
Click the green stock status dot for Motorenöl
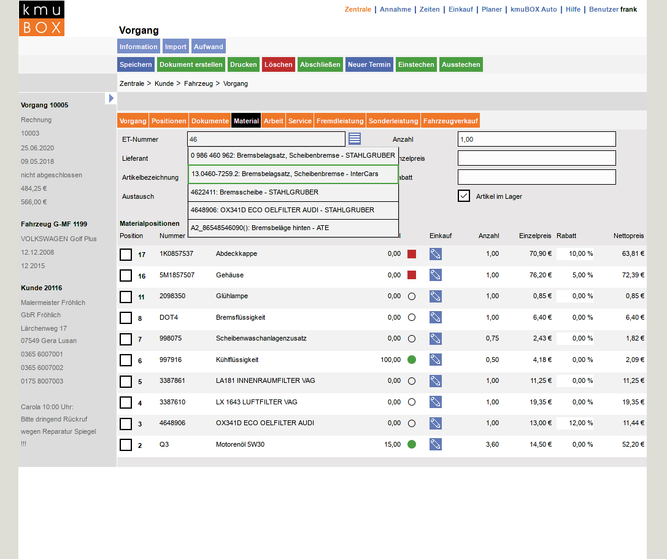pos(412,444)
